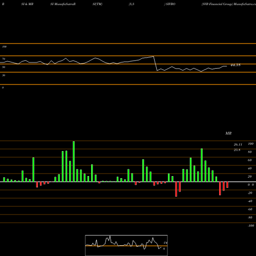Screen dimensions: 256x256
Task: Click the "SI & MR" header text
Action: (x=27, y=4)
